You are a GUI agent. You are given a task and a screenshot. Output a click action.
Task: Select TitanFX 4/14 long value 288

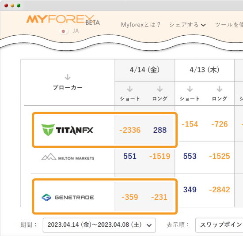pos(160,130)
